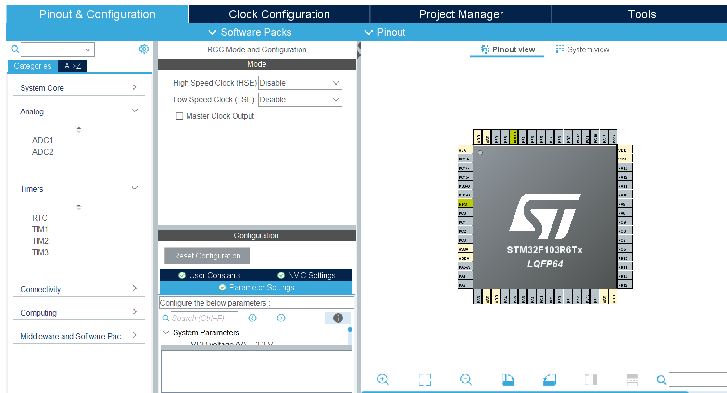This screenshot has height=393, width=727.
Task: Click the Timers list sort arrows
Action: click(79, 207)
